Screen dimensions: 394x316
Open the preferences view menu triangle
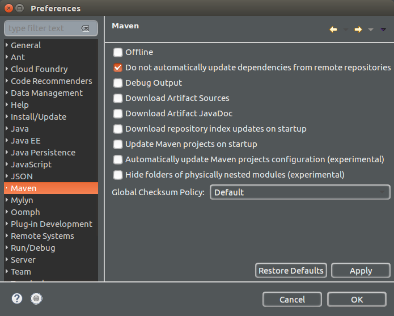[383, 30]
